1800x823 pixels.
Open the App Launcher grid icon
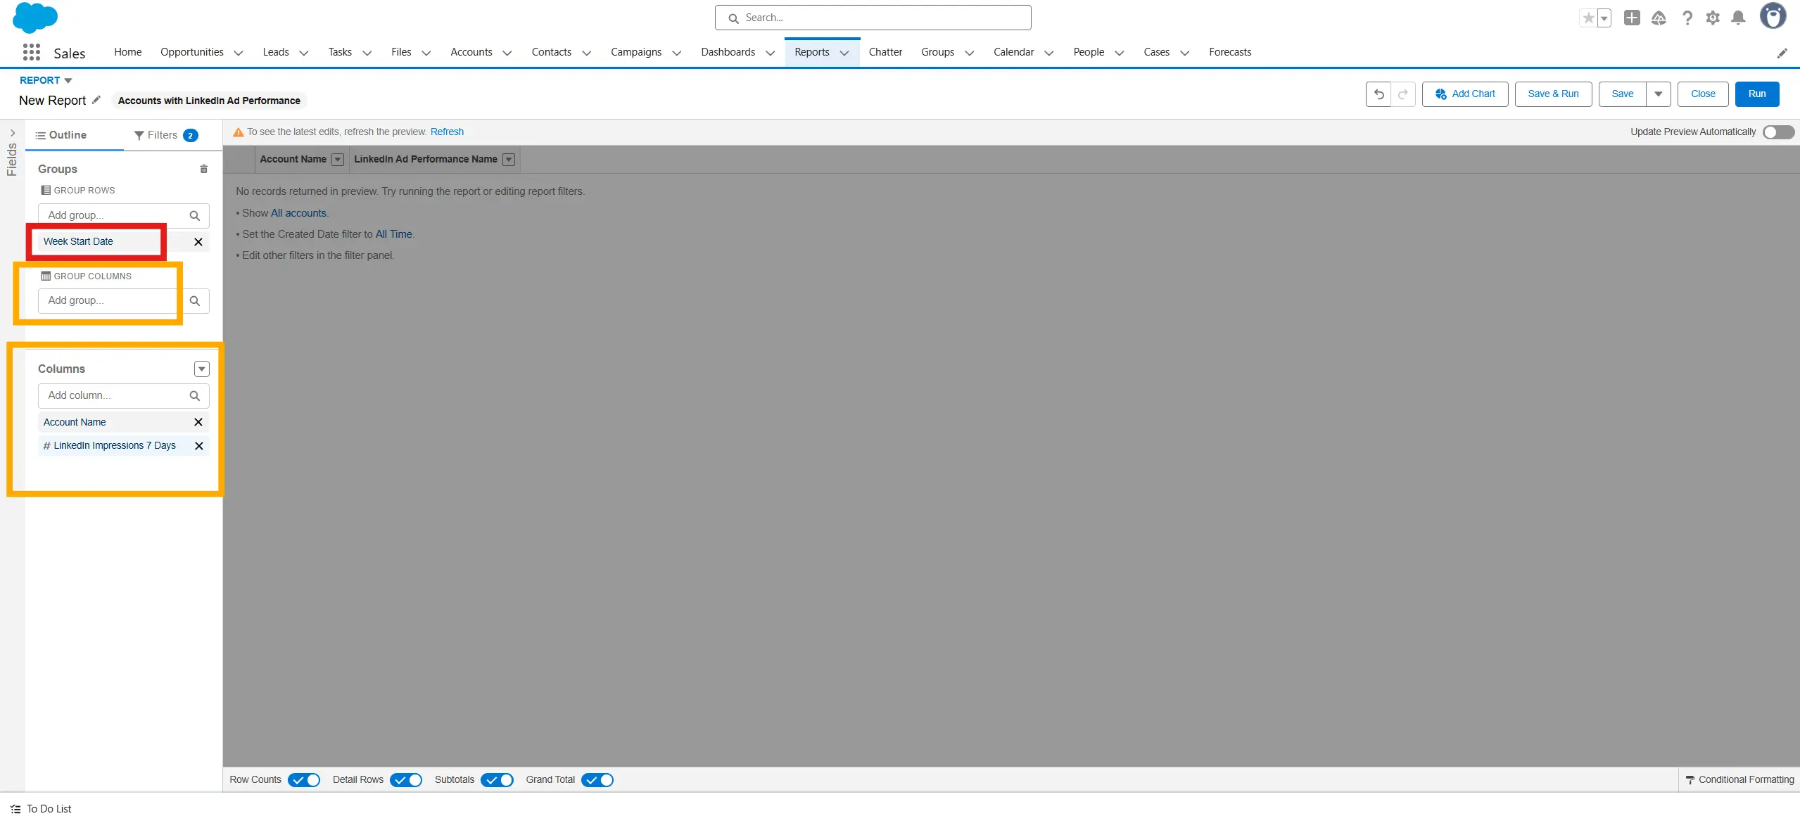click(31, 53)
